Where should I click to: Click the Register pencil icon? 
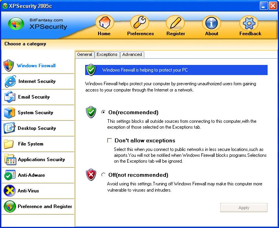pos(175,23)
